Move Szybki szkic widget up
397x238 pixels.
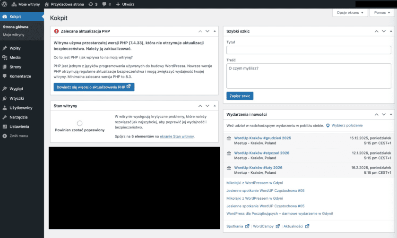click(x=377, y=31)
